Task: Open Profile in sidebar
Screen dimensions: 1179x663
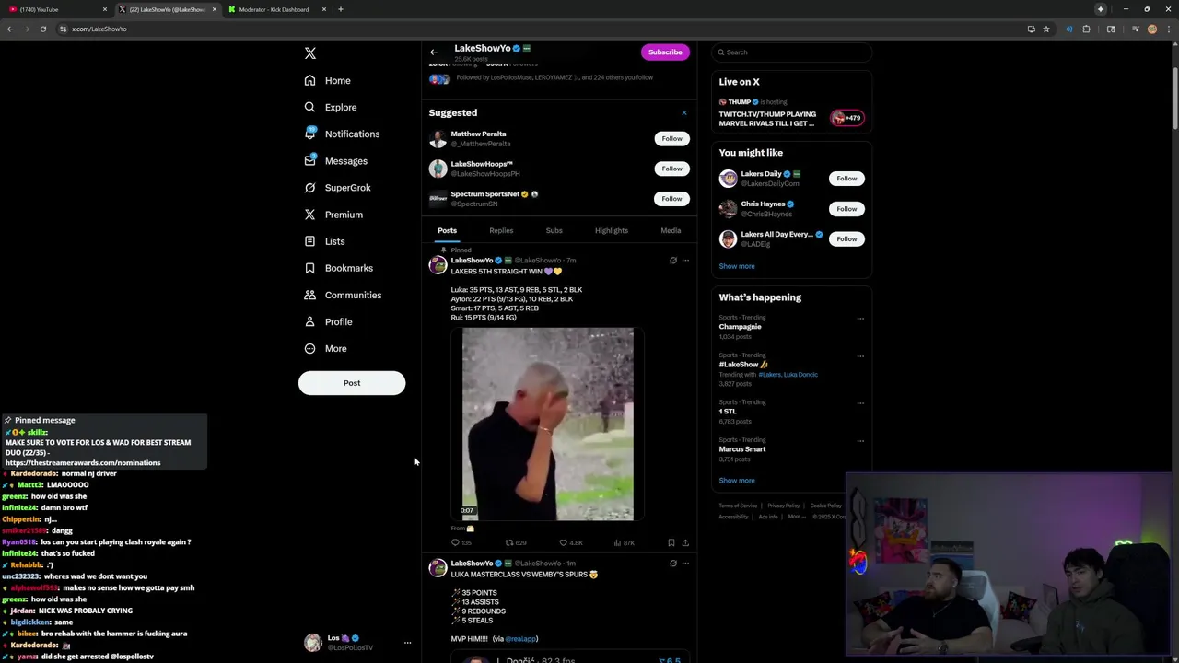Action: pos(328,321)
